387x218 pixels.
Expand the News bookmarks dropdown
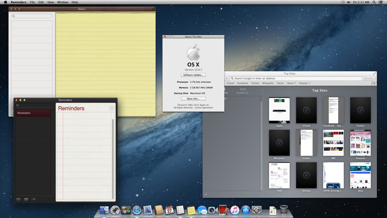coord(291,83)
